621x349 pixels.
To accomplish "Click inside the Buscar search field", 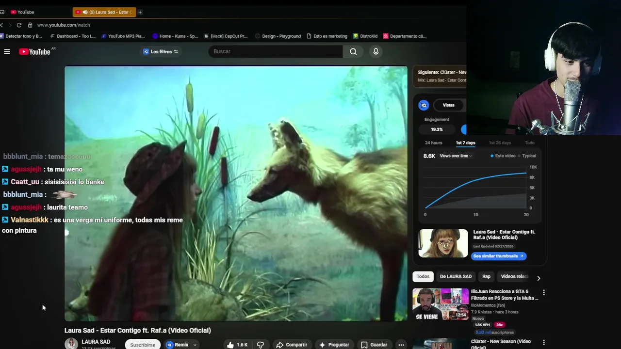I will [x=275, y=51].
